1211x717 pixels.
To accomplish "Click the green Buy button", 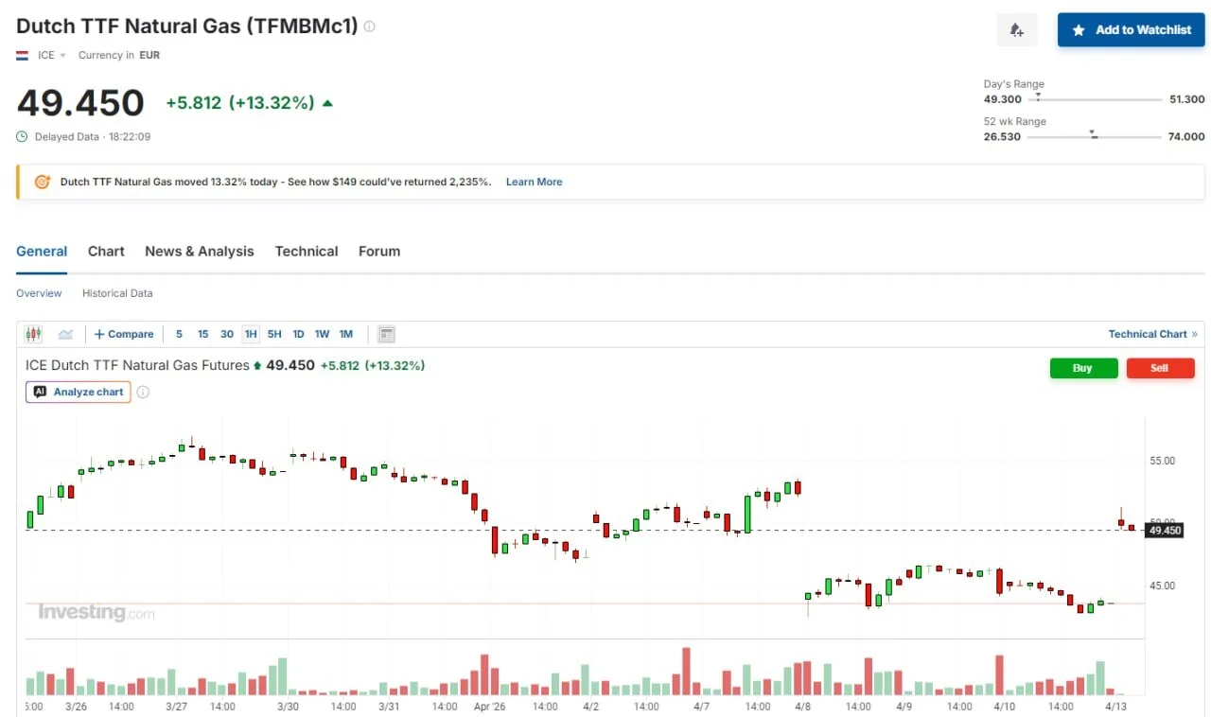I will 1083,368.
